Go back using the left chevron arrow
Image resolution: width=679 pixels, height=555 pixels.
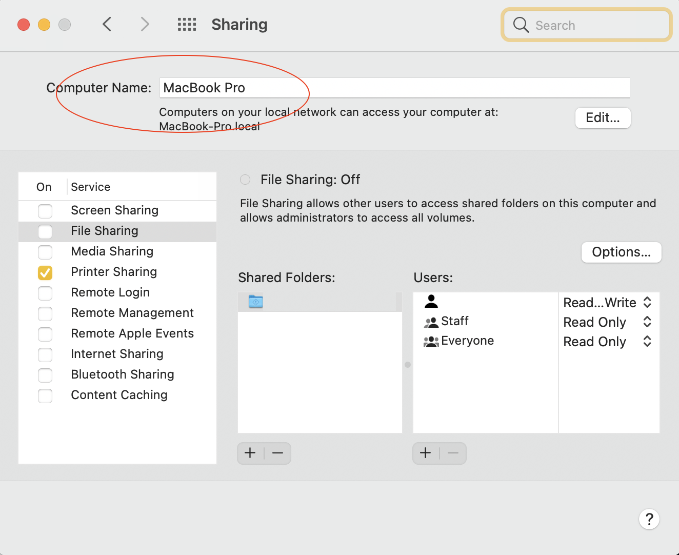107,24
